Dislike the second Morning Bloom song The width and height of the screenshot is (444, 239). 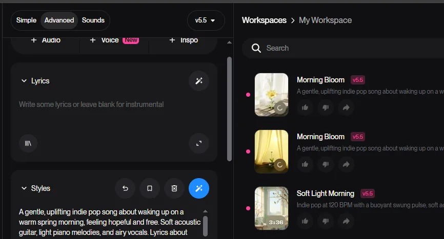[x=325, y=164]
